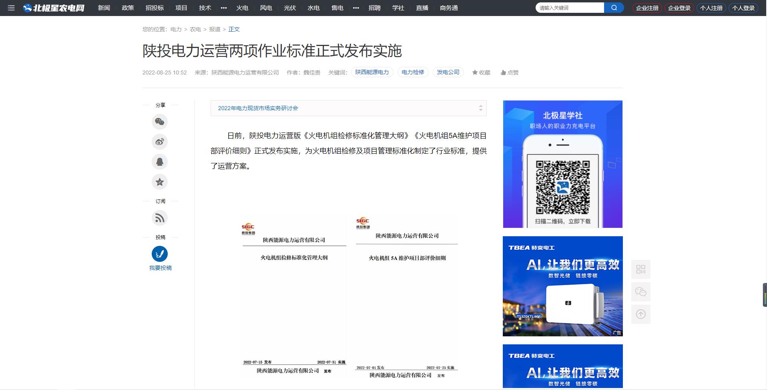Subscribe via RSS feed icon
This screenshot has height=390, width=767.
tap(160, 218)
